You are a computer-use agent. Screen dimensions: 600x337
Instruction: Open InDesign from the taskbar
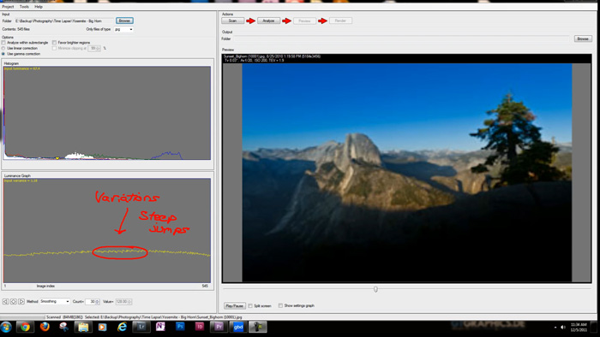(x=199, y=327)
